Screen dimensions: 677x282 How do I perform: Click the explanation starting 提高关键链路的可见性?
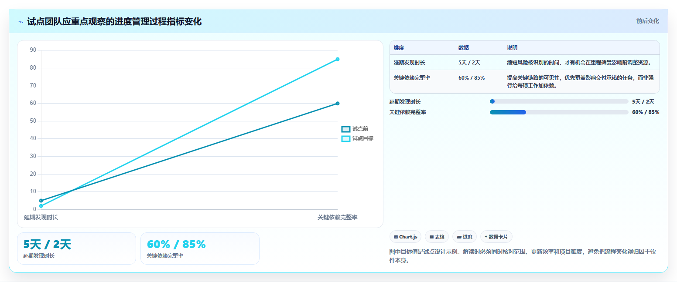580,82
